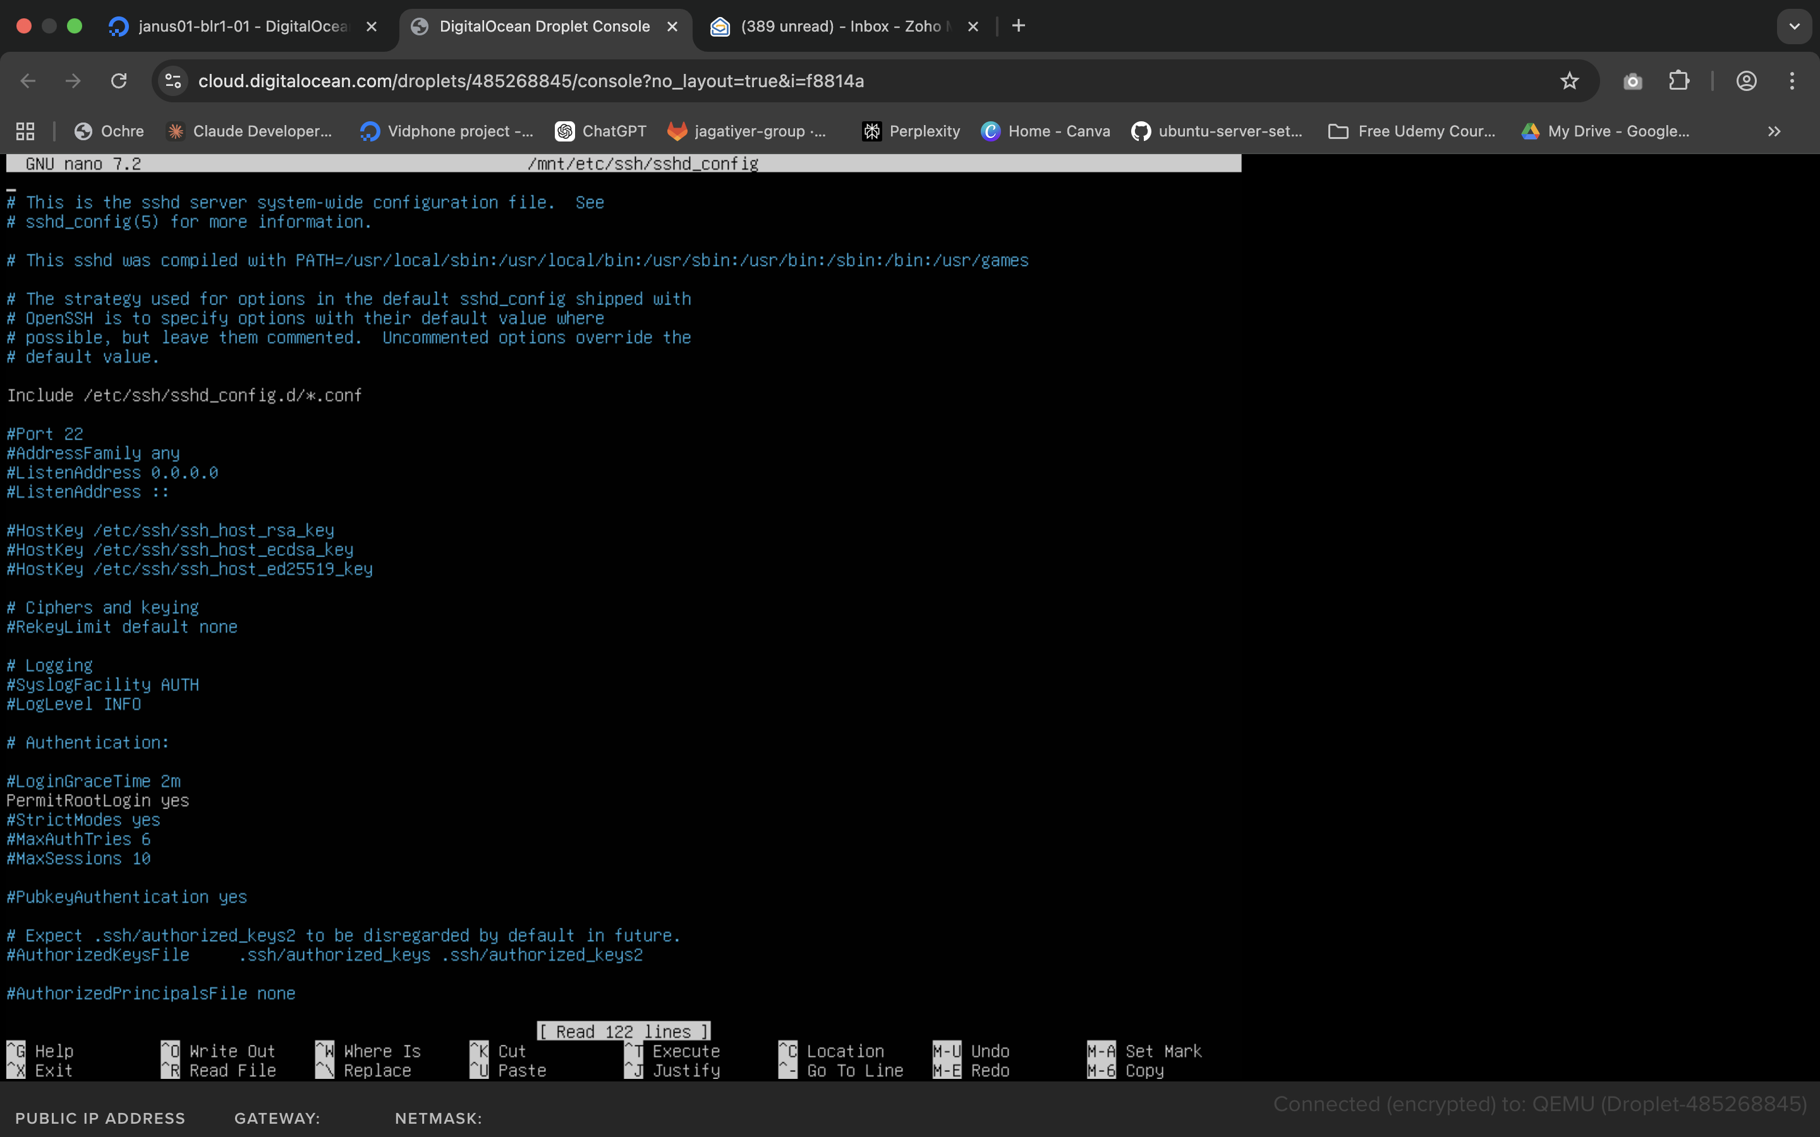1820x1137 pixels.
Task: Open Free Udemy Courses bookmark folder
Action: pos(1412,131)
